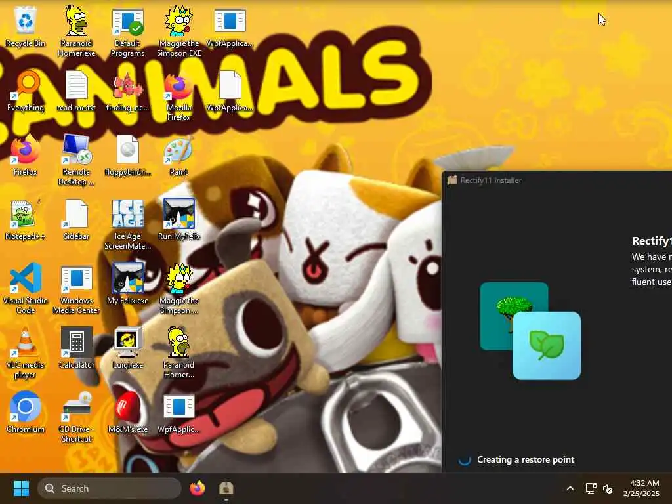Launch Paranoid Homer.exe in the top row
672x504 pixels.
(x=76, y=31)
